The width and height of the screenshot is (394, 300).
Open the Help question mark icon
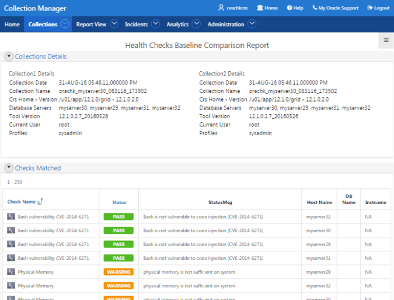(290, 8)
